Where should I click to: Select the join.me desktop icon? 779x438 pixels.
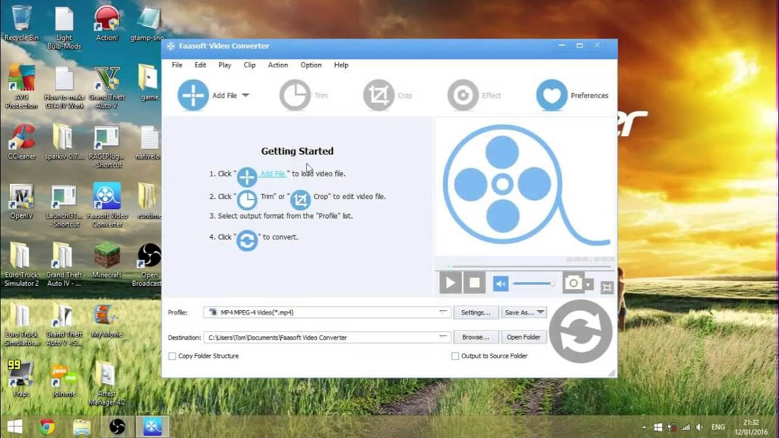pos(65,379)
